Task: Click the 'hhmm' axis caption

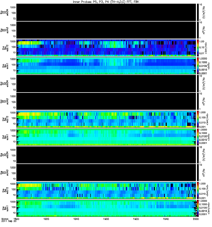Action: click(x=5, y=219)
